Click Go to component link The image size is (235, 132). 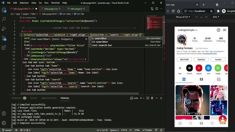28,18
